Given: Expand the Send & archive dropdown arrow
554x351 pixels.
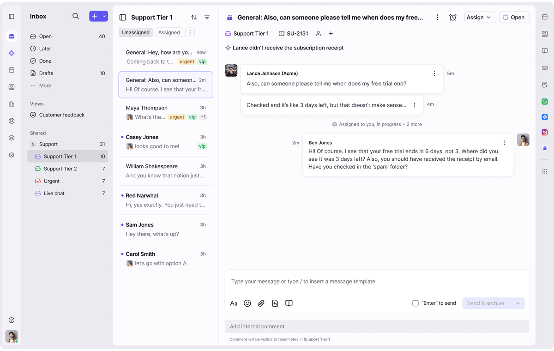Looking at the screenshot, I should (x=518, y=303).
